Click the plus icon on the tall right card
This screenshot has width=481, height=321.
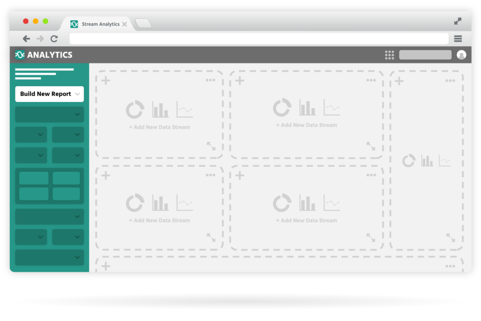[399, 81]
